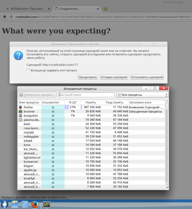Click the 'Отладка сценария' button
The width and height of the screenshot is (192, 209).
point(114,77)
